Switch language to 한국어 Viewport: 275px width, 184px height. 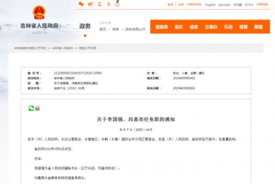coord(249,4)
